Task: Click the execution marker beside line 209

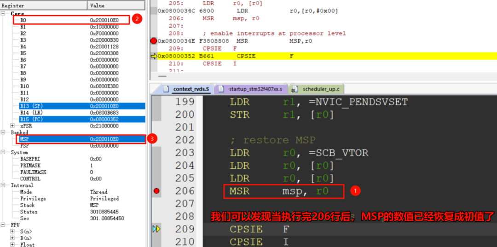Action: (156, 229)
